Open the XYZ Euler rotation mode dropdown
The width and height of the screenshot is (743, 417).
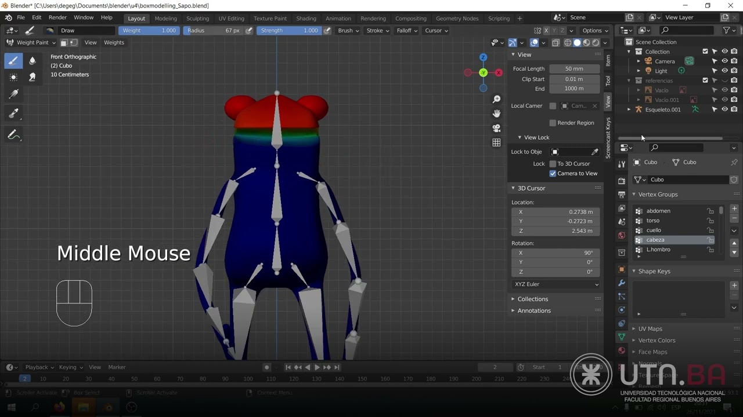[556, 284]
